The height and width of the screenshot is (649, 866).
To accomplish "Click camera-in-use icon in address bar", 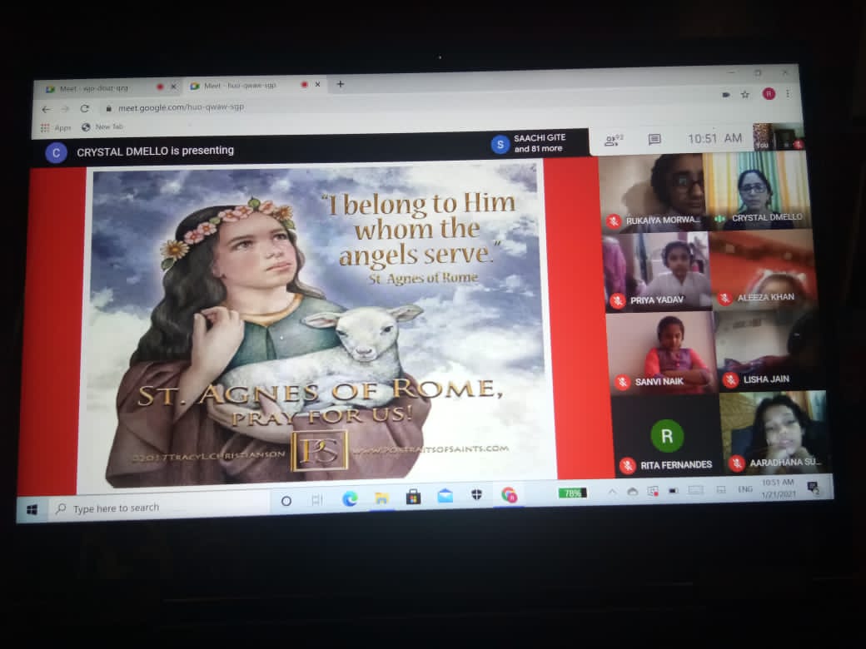I will tap(726, 95).
